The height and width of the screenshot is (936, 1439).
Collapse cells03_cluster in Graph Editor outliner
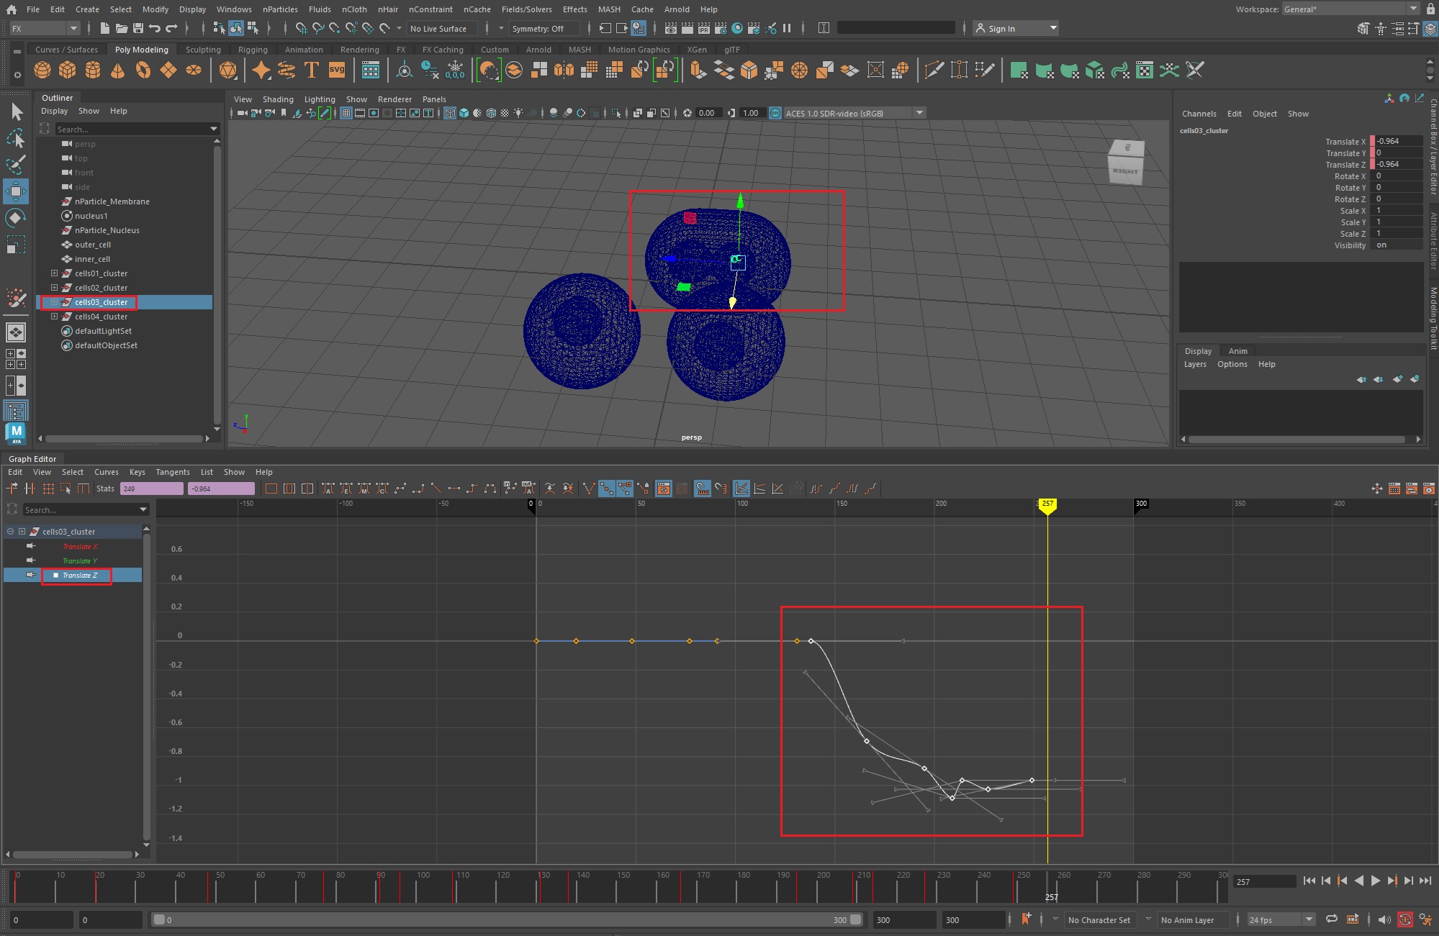10,532
